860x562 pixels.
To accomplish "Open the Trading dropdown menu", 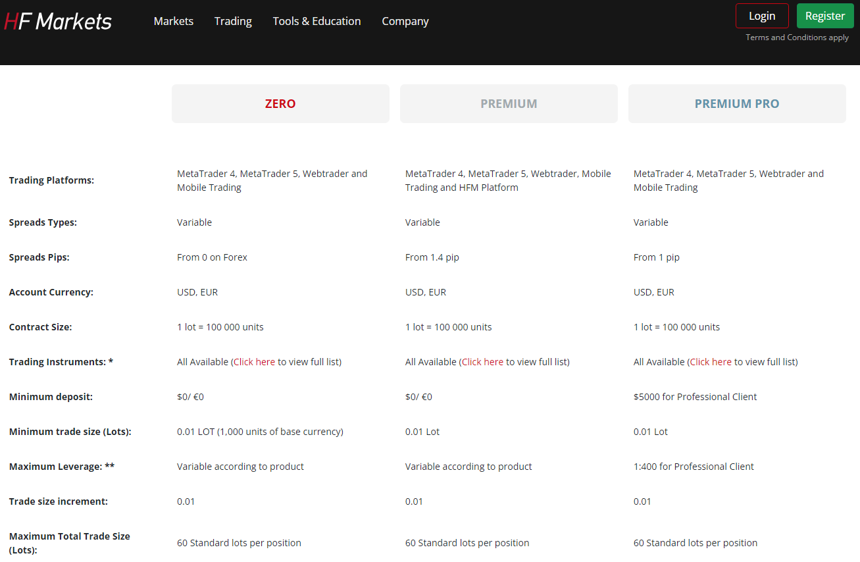I will [x=233, y=21].
